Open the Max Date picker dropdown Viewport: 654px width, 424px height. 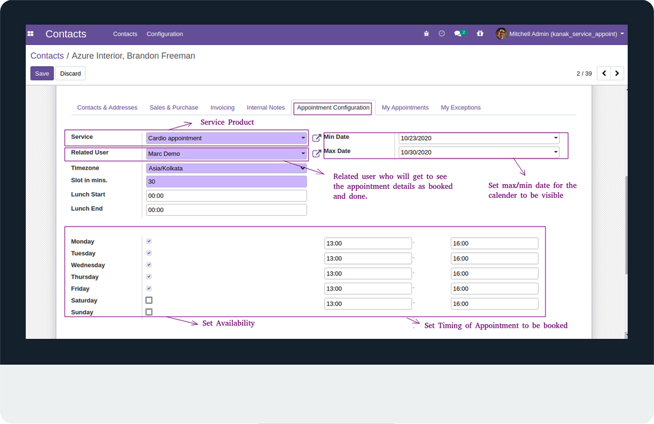pyautogui.click(x=555, y=152)
